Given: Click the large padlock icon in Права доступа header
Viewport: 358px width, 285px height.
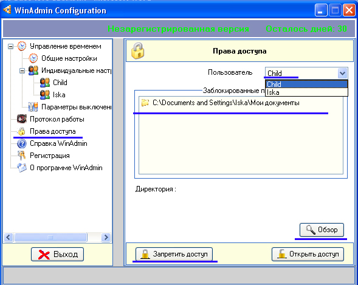Looking at the screenshot, I should [x=138, y=50].
